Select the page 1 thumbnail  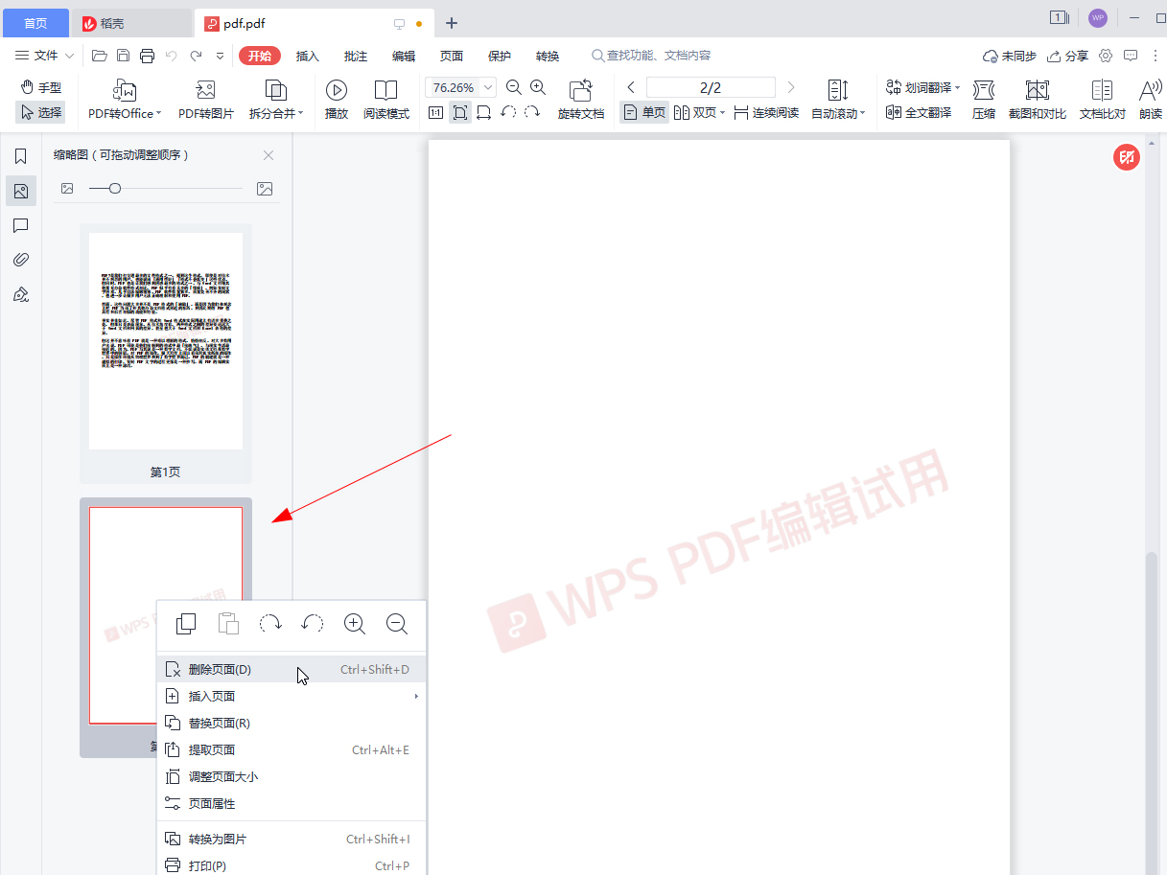coord(166,341)
